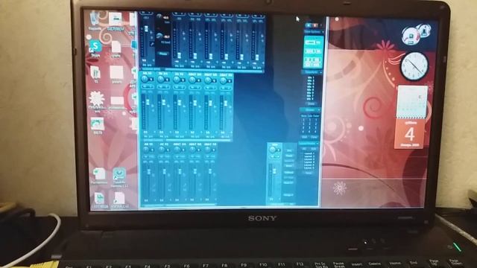This screenshot has height=268, width=477.
Task: Open routing dropdown below PH 3/4 playback fader
Action: tap(163, 136)
